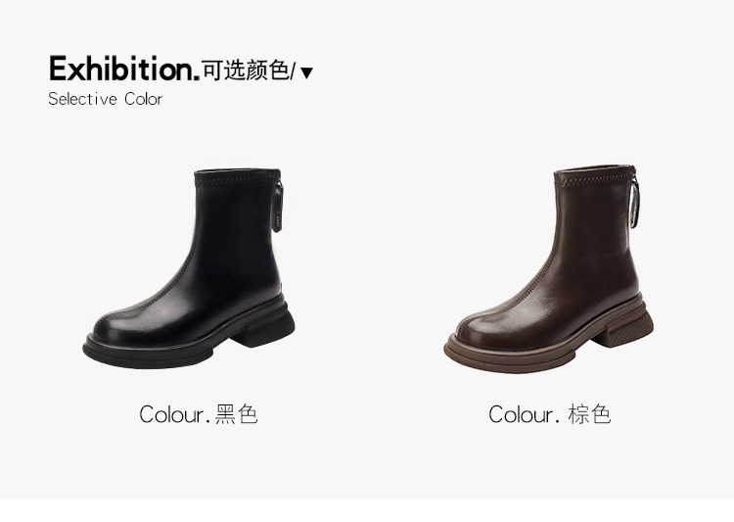
Task: Click the 黑色 Chinese characters
Action: pos(237,414)
